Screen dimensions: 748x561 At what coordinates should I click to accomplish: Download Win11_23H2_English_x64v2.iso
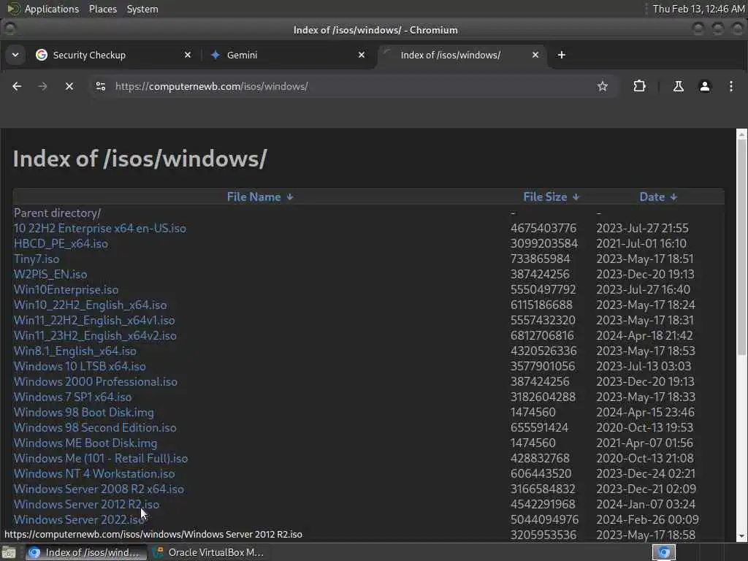coord(95,335)
